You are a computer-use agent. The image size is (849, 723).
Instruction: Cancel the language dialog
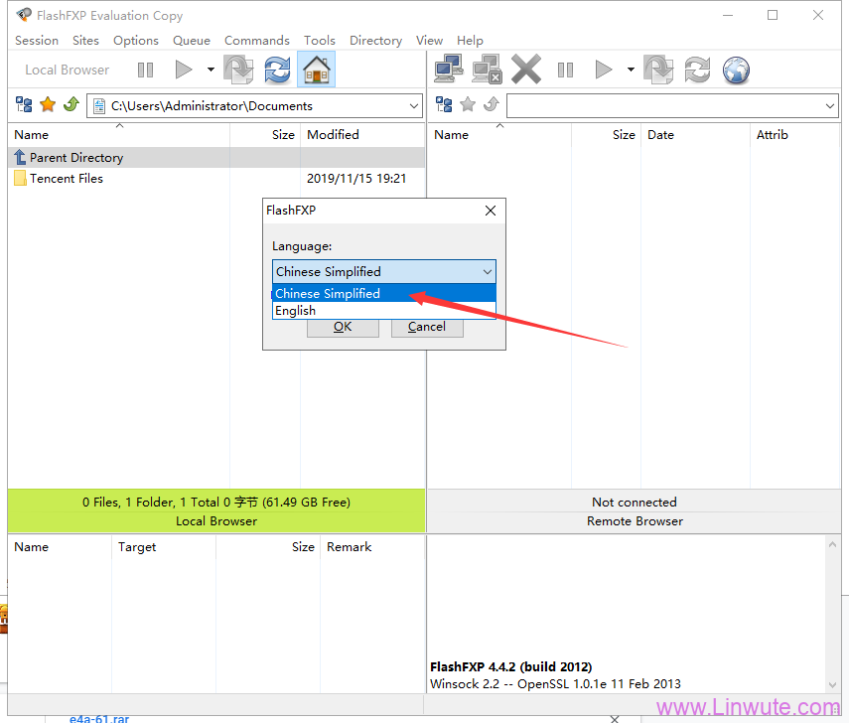click(427, 327)
